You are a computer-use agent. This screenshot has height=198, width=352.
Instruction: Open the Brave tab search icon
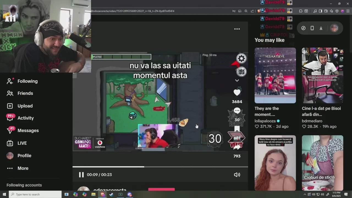[306, 11]
